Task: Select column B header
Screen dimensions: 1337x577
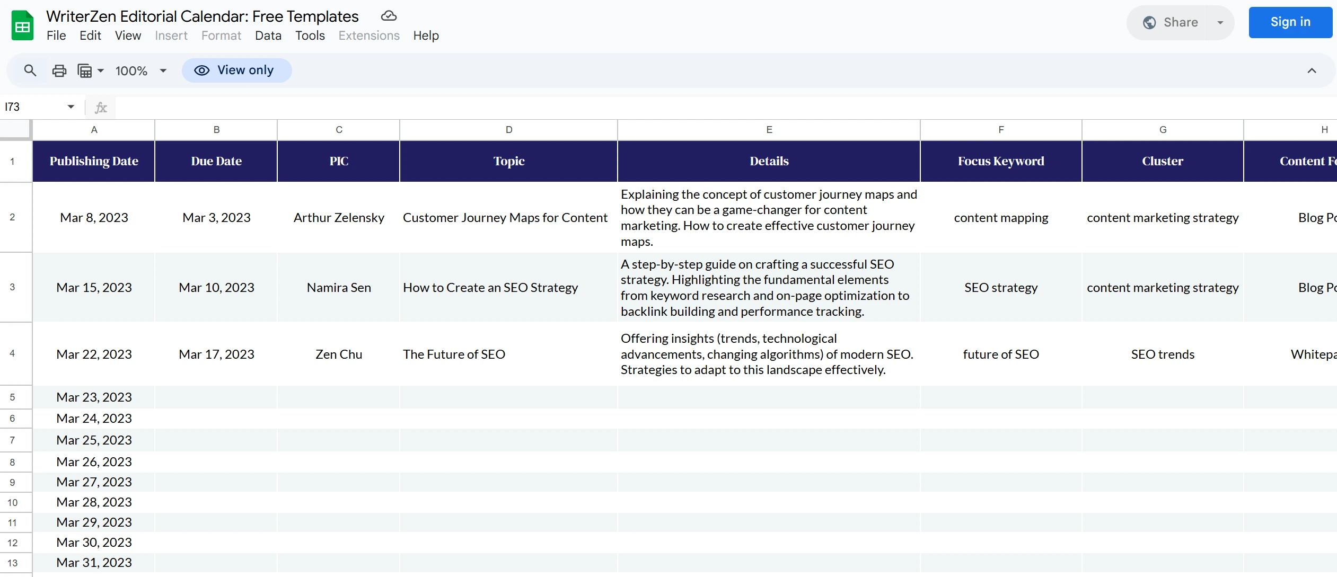Action: [216, 130]
